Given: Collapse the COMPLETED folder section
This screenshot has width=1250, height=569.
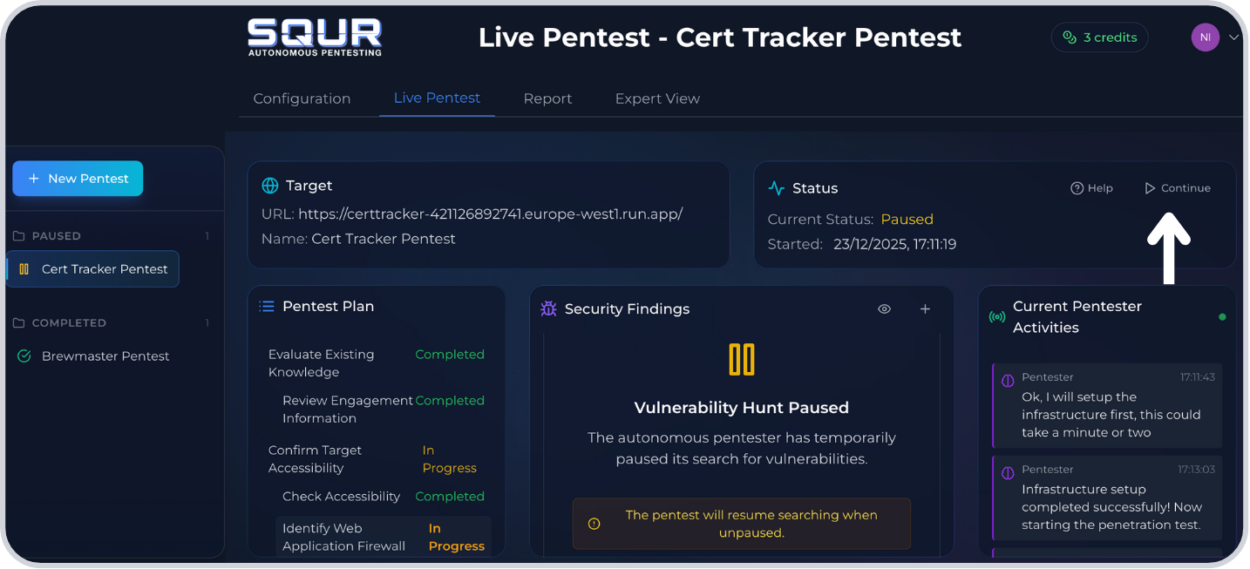Looking at the screenshot, I should tap(69, 323).
